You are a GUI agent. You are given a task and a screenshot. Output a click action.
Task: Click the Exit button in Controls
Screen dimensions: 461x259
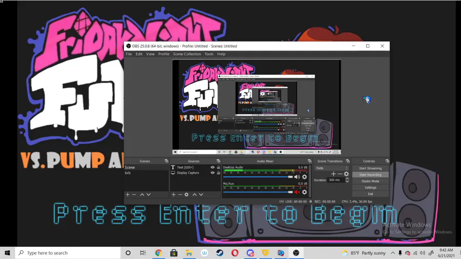[370, 194]
